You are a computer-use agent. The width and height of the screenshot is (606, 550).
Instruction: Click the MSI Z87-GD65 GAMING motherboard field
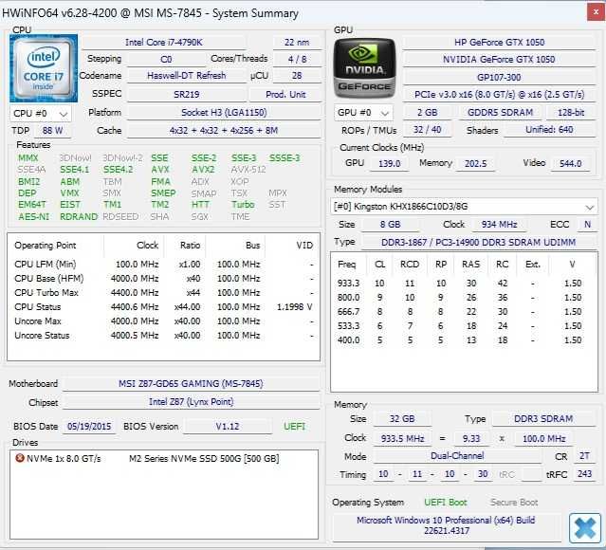point(191,383)
